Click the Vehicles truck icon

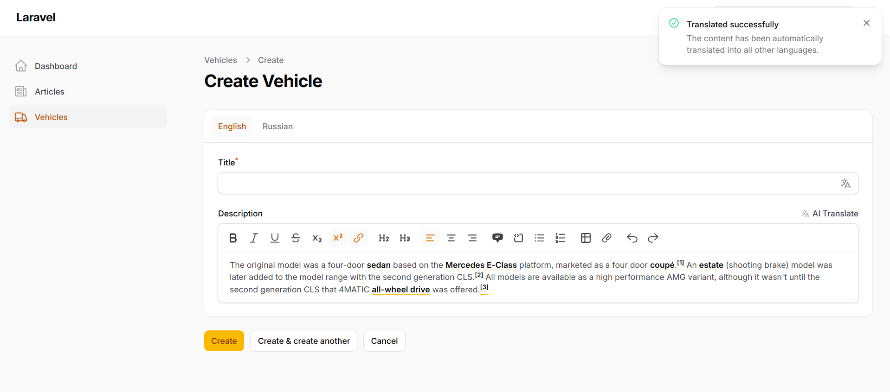click(21, 117)
